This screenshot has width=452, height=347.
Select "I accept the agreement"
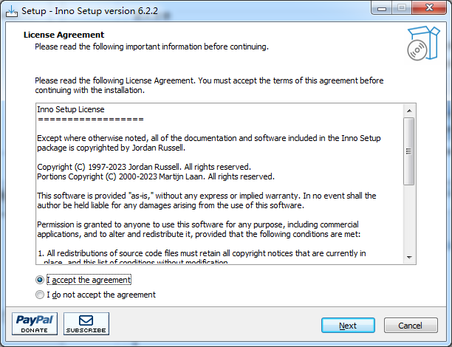40,280
